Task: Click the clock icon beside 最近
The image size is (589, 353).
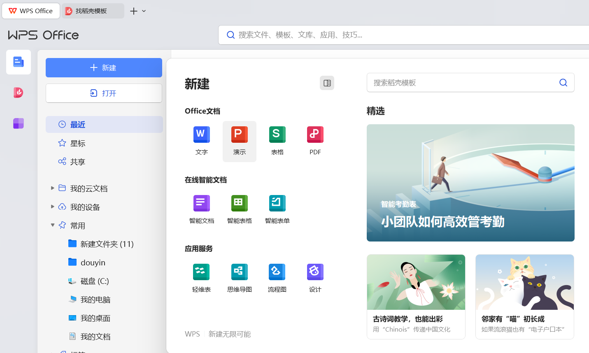Action: [62, 124]
